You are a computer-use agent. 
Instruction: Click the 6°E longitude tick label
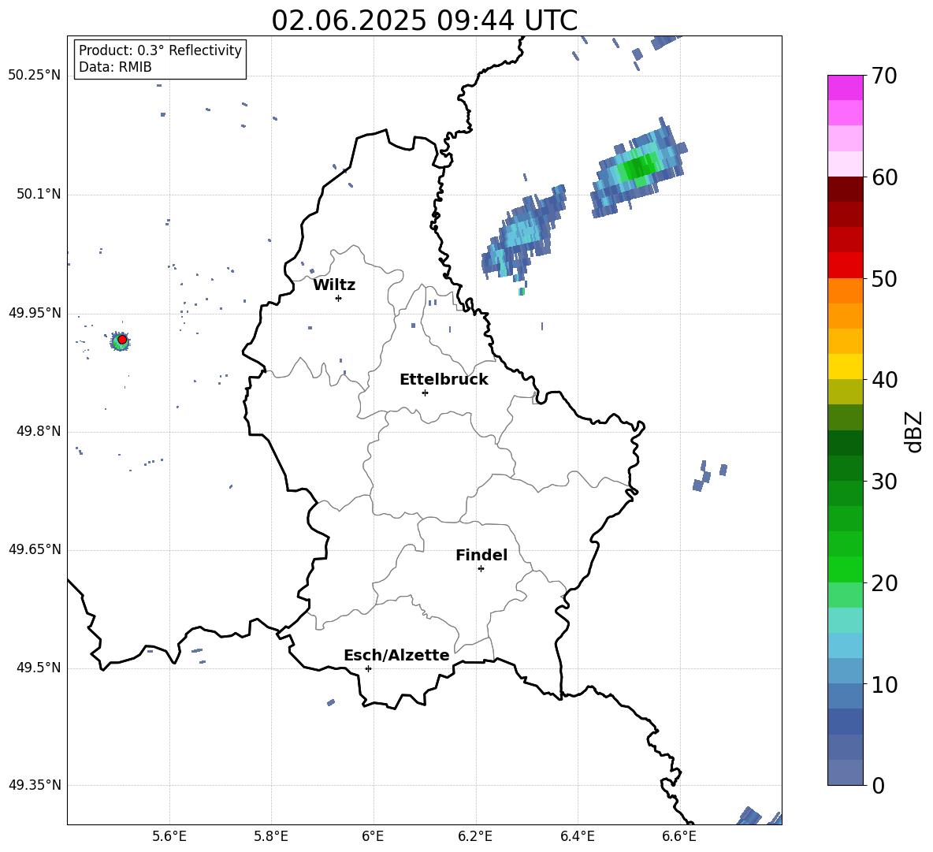coord(373,836)
